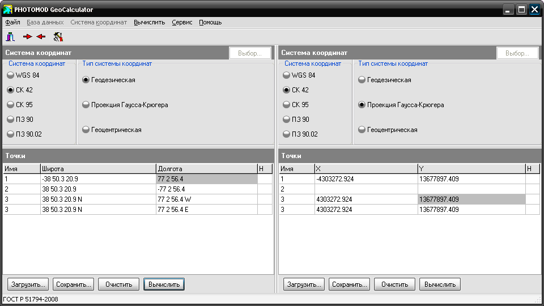The image size is (544, 306).
Task: Click the right panel Загрузить button
Action: coord(304,284)
